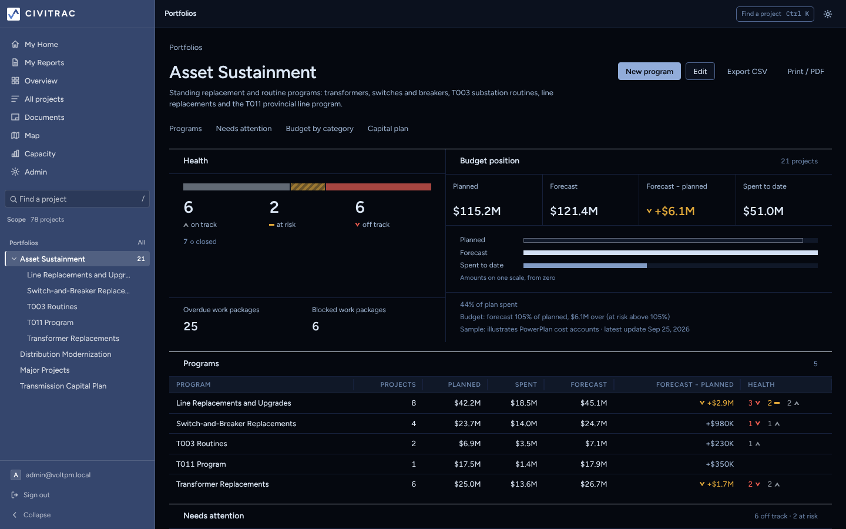This screenshot has height=529, width=846.
Task: Collapse the Asset Sustainment portfolio tree
Action: (x=14, y=259)
